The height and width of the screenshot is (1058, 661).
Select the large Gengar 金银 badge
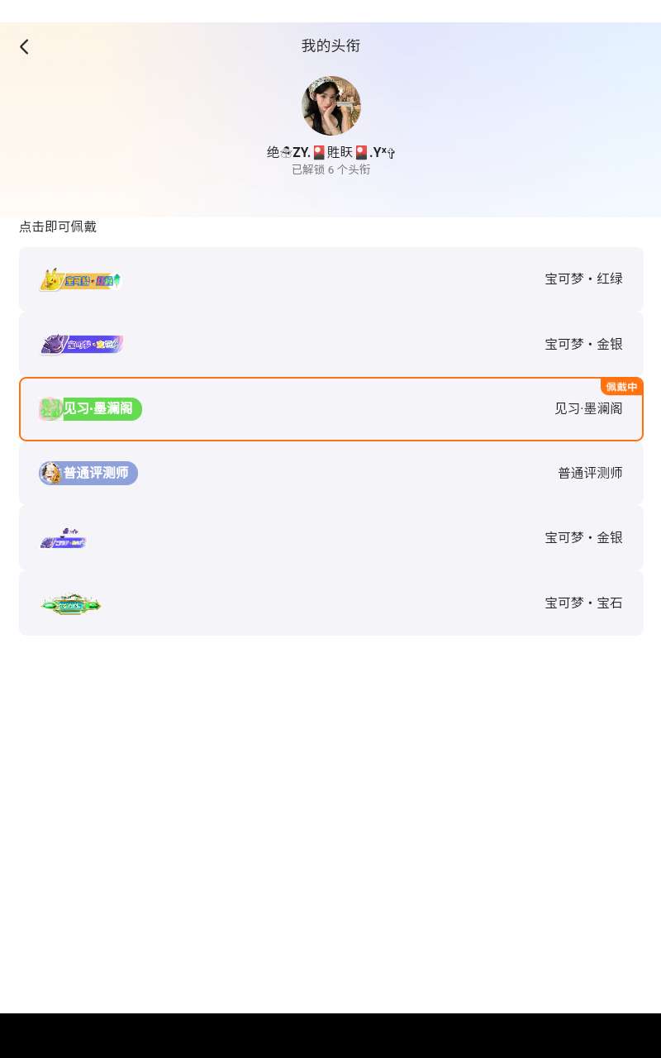tap(82, 344)
